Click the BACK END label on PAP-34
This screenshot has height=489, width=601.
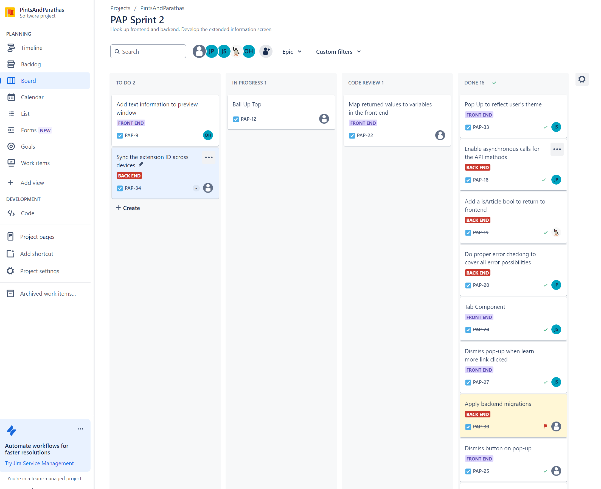click(x=129, y=176)
